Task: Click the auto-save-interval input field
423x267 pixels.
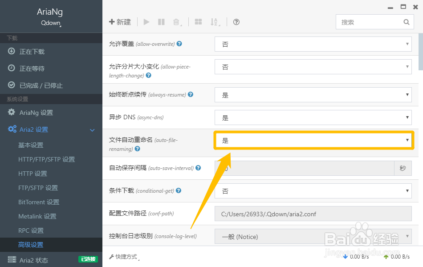Action: [x=304, y=168]
